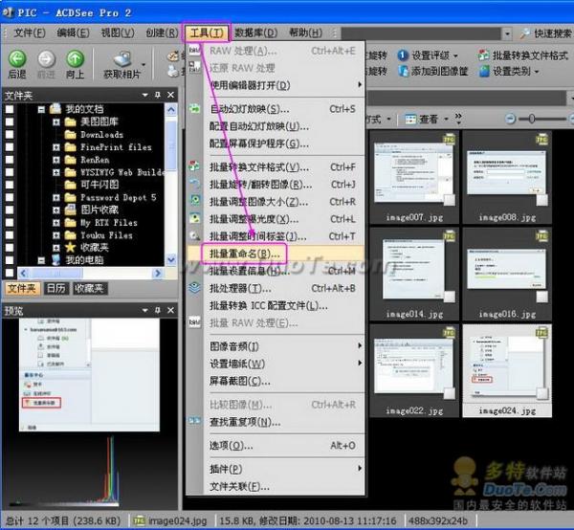
Task: Switch to the 收藏夹 bottom tab
Action: pyautogui.click(x=89, y=288)
